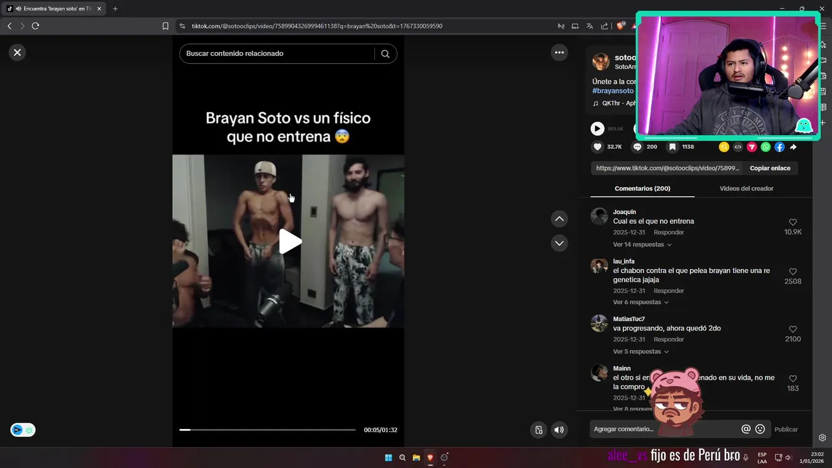The width and height of the screenshot is (832, 468).
Task: Close the TikTok video viewer with the X
Action: (x=18, y=53)
